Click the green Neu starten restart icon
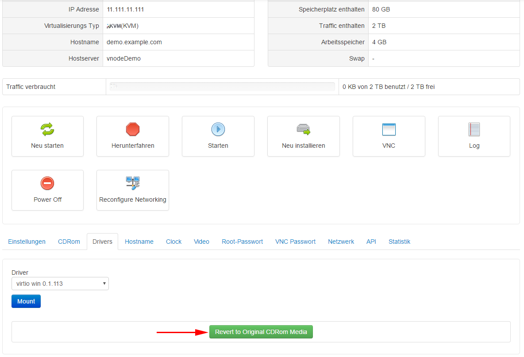This screenshot has width=524, height=357. tap(47, 129)
